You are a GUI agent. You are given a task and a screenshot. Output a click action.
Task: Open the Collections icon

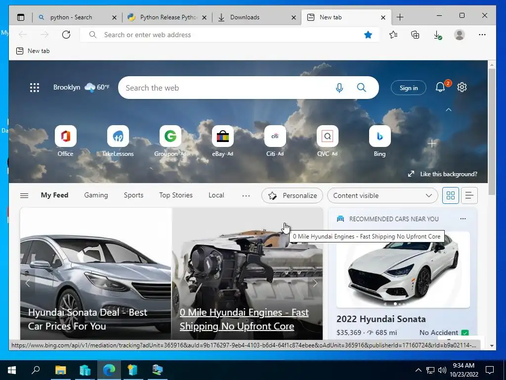point(415,35)
